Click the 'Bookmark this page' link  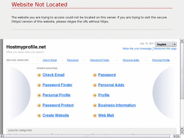(166, 49)
